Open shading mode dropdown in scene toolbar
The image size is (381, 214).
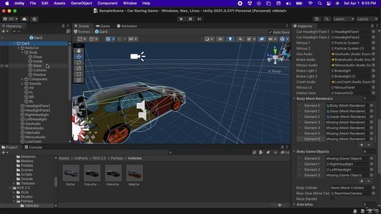coord(208,39)
